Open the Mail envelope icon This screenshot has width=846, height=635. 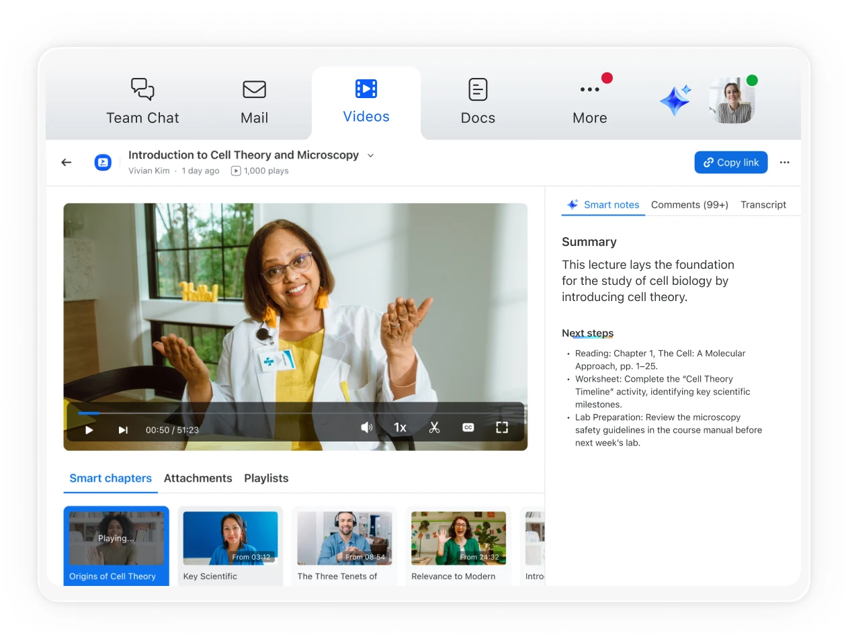(254, 90)
